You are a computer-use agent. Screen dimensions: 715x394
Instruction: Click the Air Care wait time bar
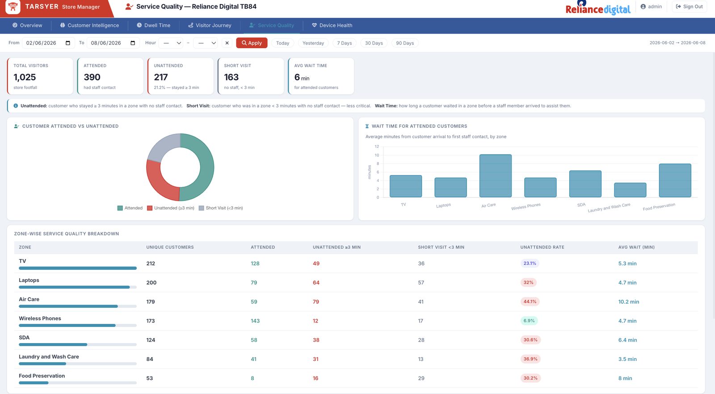(496, 176)
